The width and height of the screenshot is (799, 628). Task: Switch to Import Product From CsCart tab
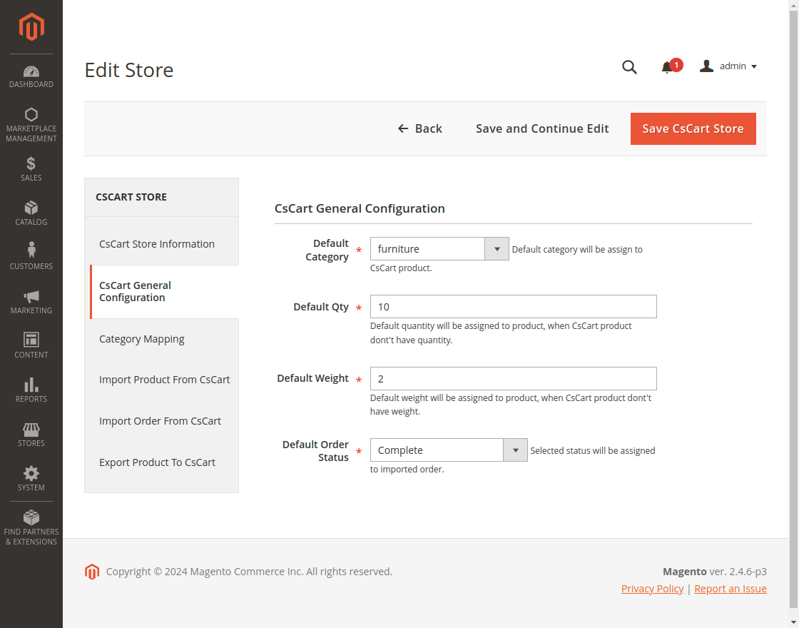(164, 380)
